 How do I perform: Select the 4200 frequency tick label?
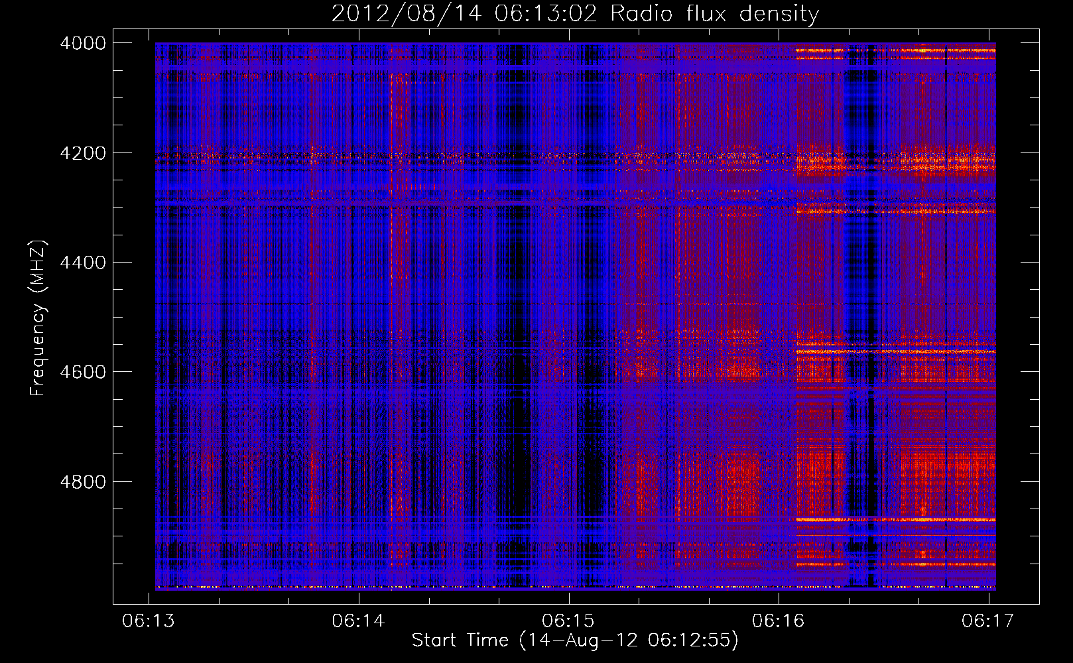(x=83, y=153)
